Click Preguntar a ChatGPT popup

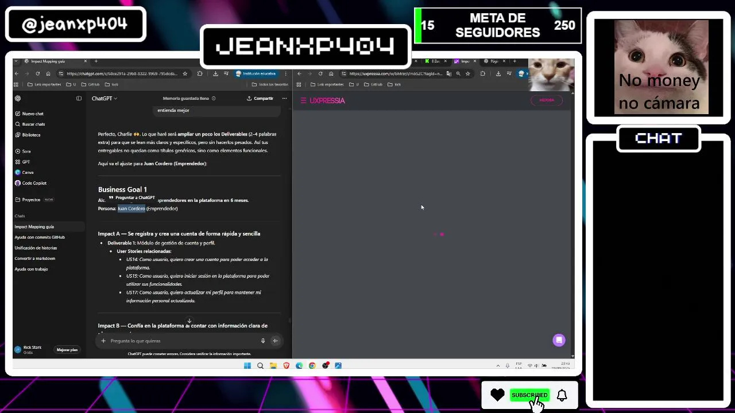(131, 197)
